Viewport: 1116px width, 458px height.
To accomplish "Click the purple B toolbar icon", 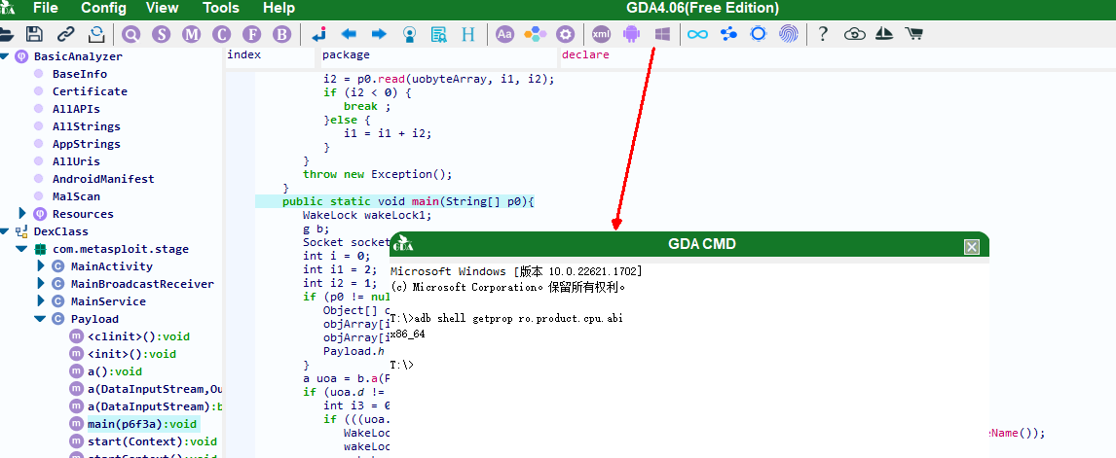I will click(282, 33).
